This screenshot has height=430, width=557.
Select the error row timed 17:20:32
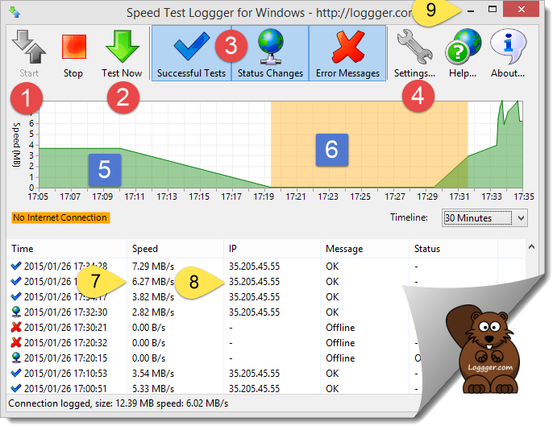point(213,343)
